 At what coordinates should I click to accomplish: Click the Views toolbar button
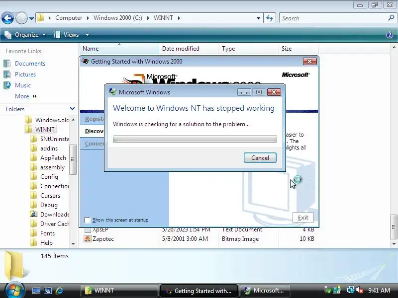point(67,35)
